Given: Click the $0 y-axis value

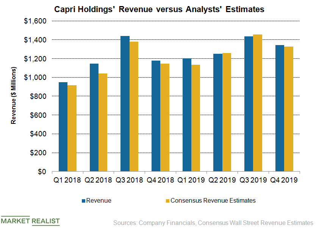Looking at the screenshot, I should (x=42, y=172).
